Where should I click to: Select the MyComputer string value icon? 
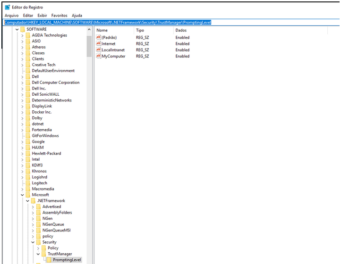pos(99,56)
